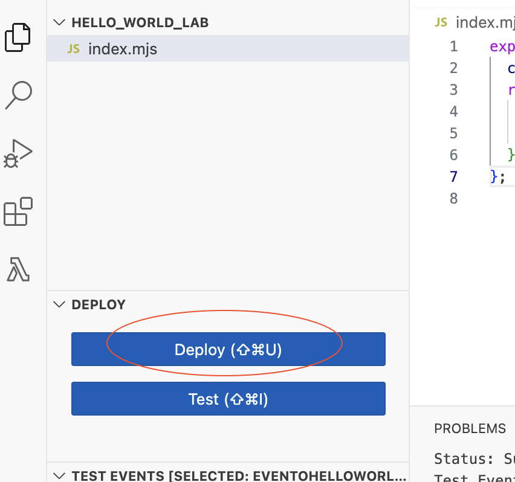Collapse the TEST EVENTS section chevron

tap(59, 475)
